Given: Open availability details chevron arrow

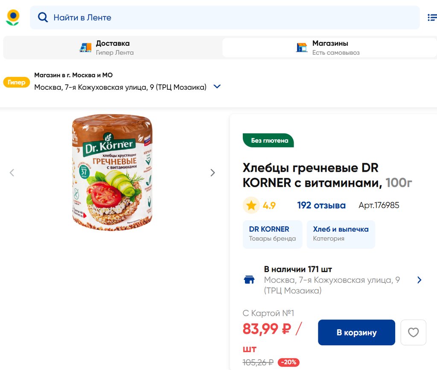Looking at the screenshot, I should (419, 280).
